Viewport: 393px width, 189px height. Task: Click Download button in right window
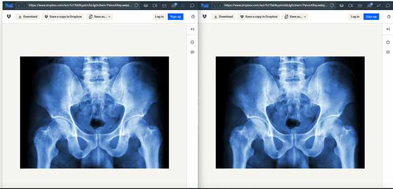pos(223,17)
